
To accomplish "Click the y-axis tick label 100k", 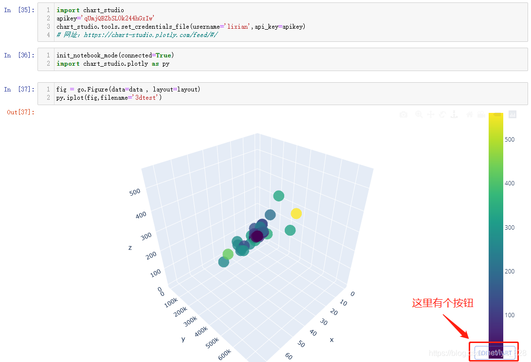I will [x=171, y=303].
